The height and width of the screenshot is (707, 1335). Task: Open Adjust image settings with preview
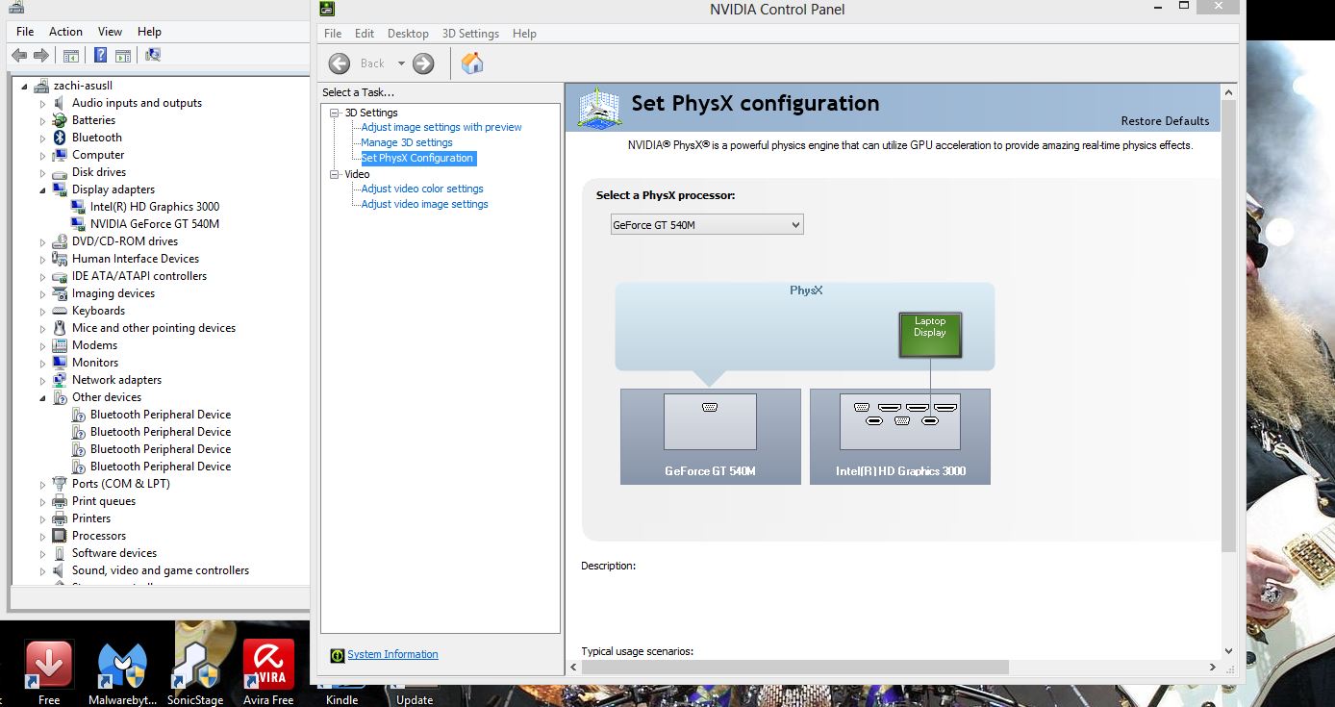coord(441,127)
